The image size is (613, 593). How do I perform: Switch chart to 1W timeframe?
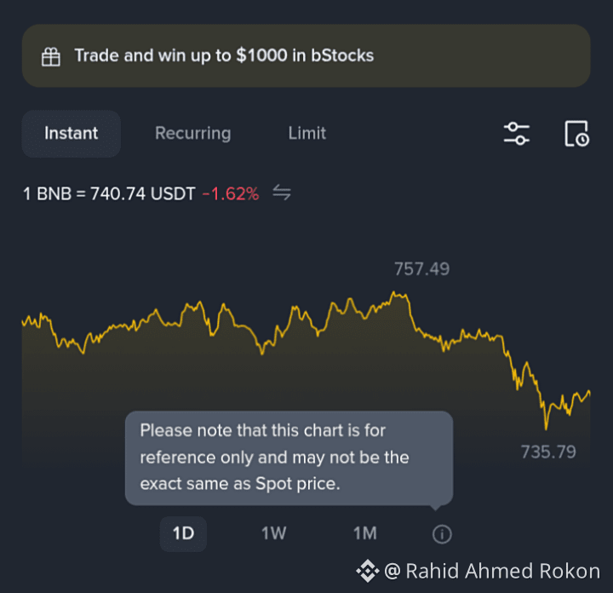click(273, 533)
